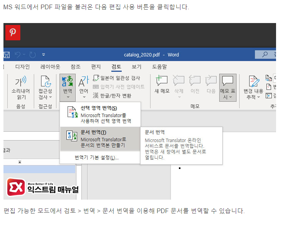Switch to the 편지 tab
Image resolution: width=306 pixels, height=225 pixels.
point(96,67)
